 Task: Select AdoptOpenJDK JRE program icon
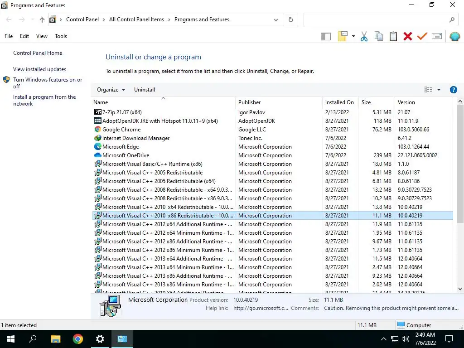(98, 121)
